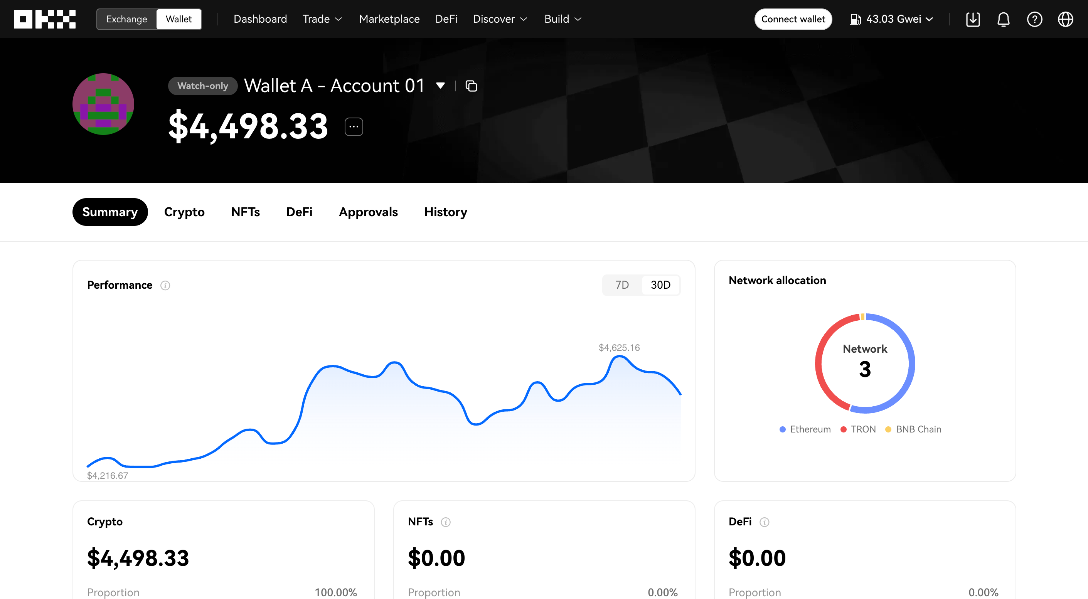This screenshot has height=599, width=1088.
Task: Open language globe icon
Action: pyautogui.click(x=1065, y=19)
